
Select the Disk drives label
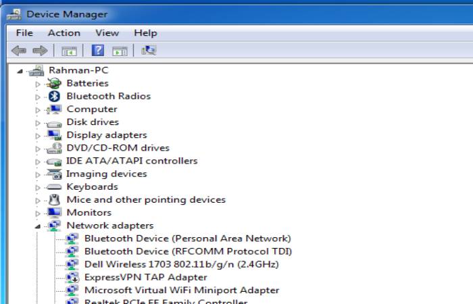(93, 122)
